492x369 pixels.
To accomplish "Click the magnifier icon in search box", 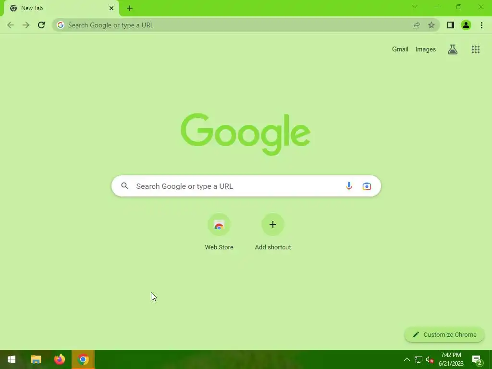I will tap(124, 186).
